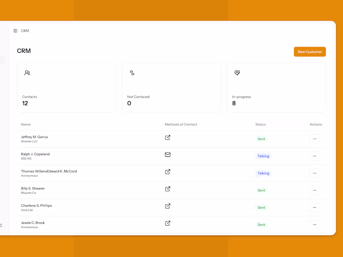The height and width of the screenshot is (257, 343).
Task: Click the Contacts people icon
Action: coord(27,73)
